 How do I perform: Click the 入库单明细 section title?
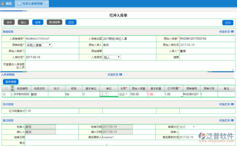click(x=8, y=74)
